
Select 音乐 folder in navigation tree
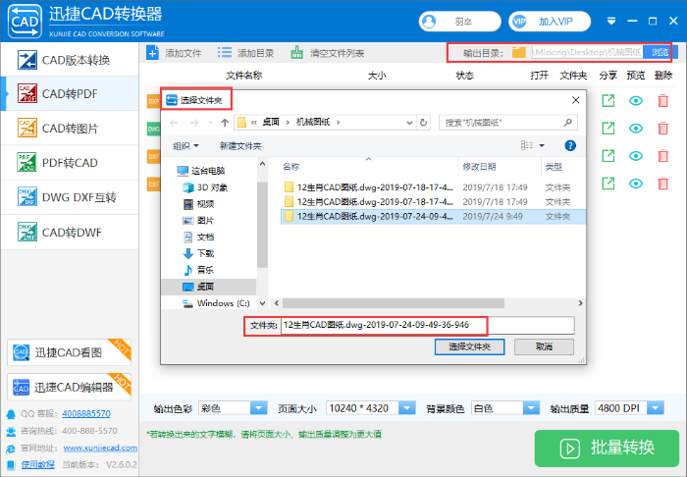(199, 270)
